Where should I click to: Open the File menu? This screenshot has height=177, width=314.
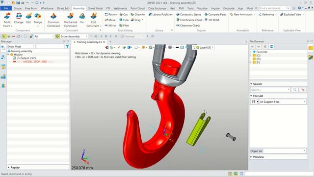6,8
